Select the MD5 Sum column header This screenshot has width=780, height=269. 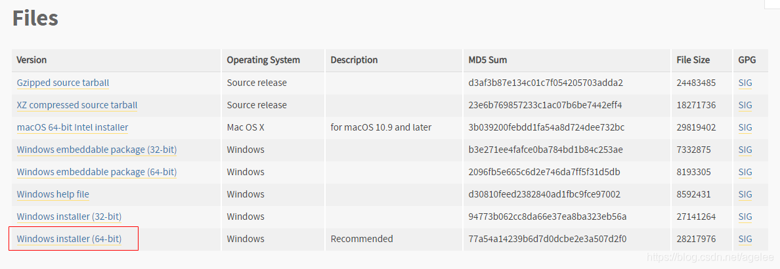pyautogui.click(x=487, y=60)
